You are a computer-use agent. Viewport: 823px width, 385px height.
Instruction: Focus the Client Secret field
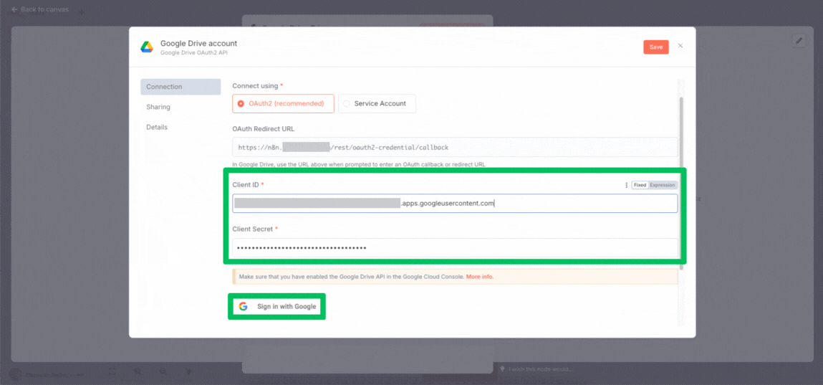(x=454, y=248)
